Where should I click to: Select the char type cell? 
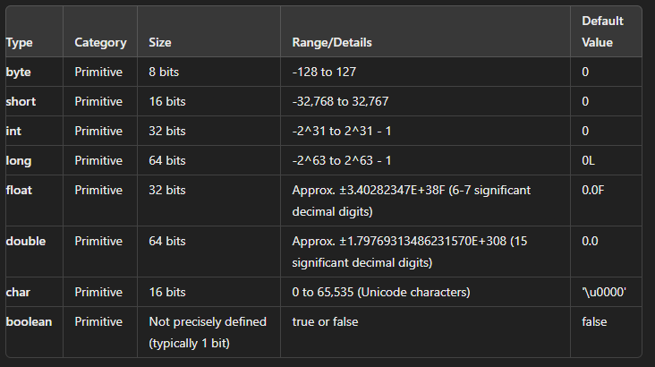[18, 292]
